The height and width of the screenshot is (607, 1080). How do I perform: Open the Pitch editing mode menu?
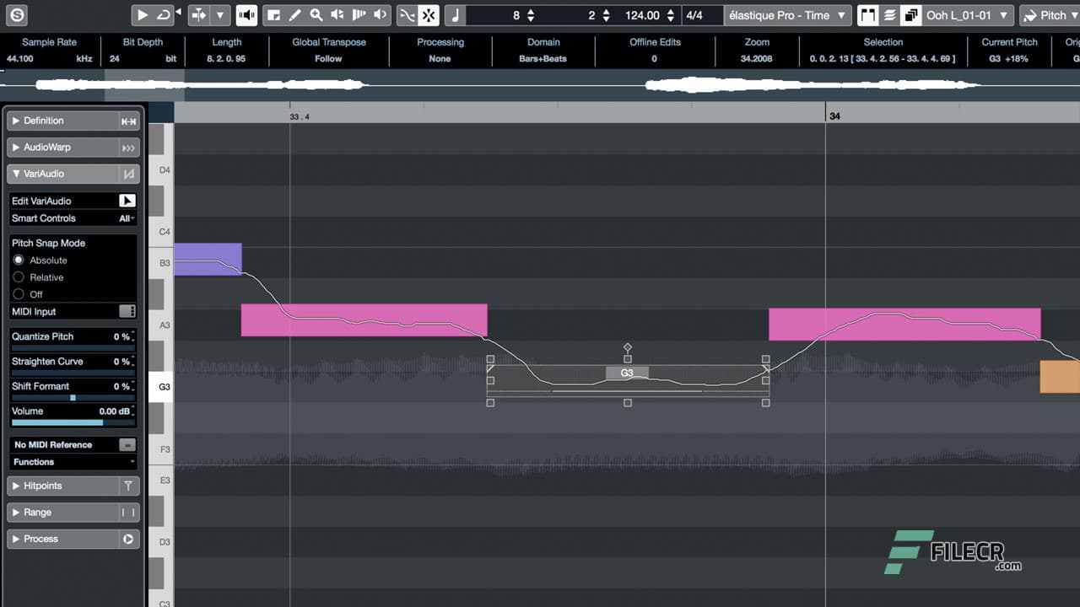click(1050, 14)
